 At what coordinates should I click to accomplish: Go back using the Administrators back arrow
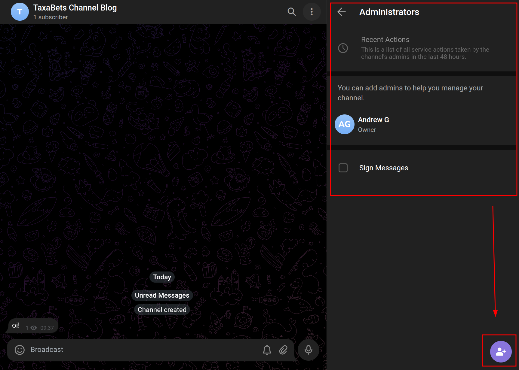tap(342, 12)
